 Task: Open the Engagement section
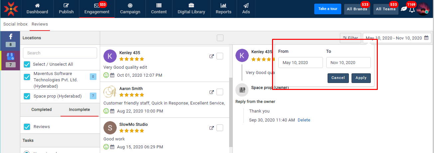pos(97,9)
